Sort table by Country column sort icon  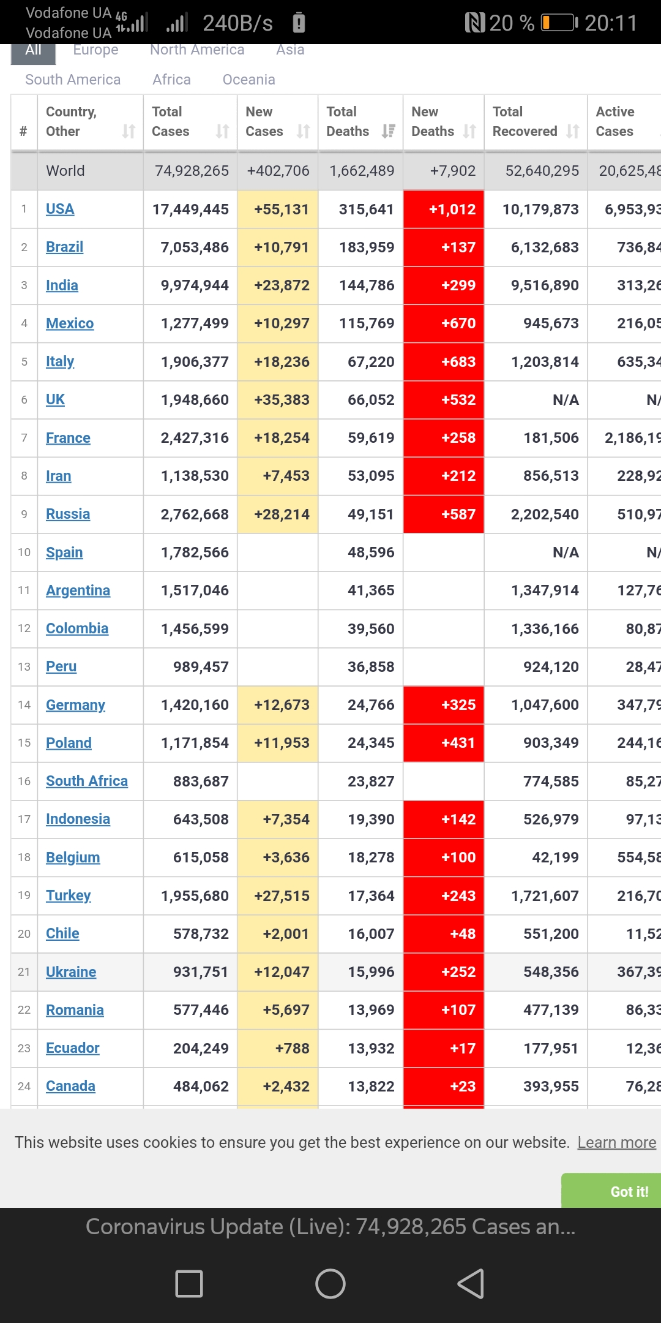point(129,131)
